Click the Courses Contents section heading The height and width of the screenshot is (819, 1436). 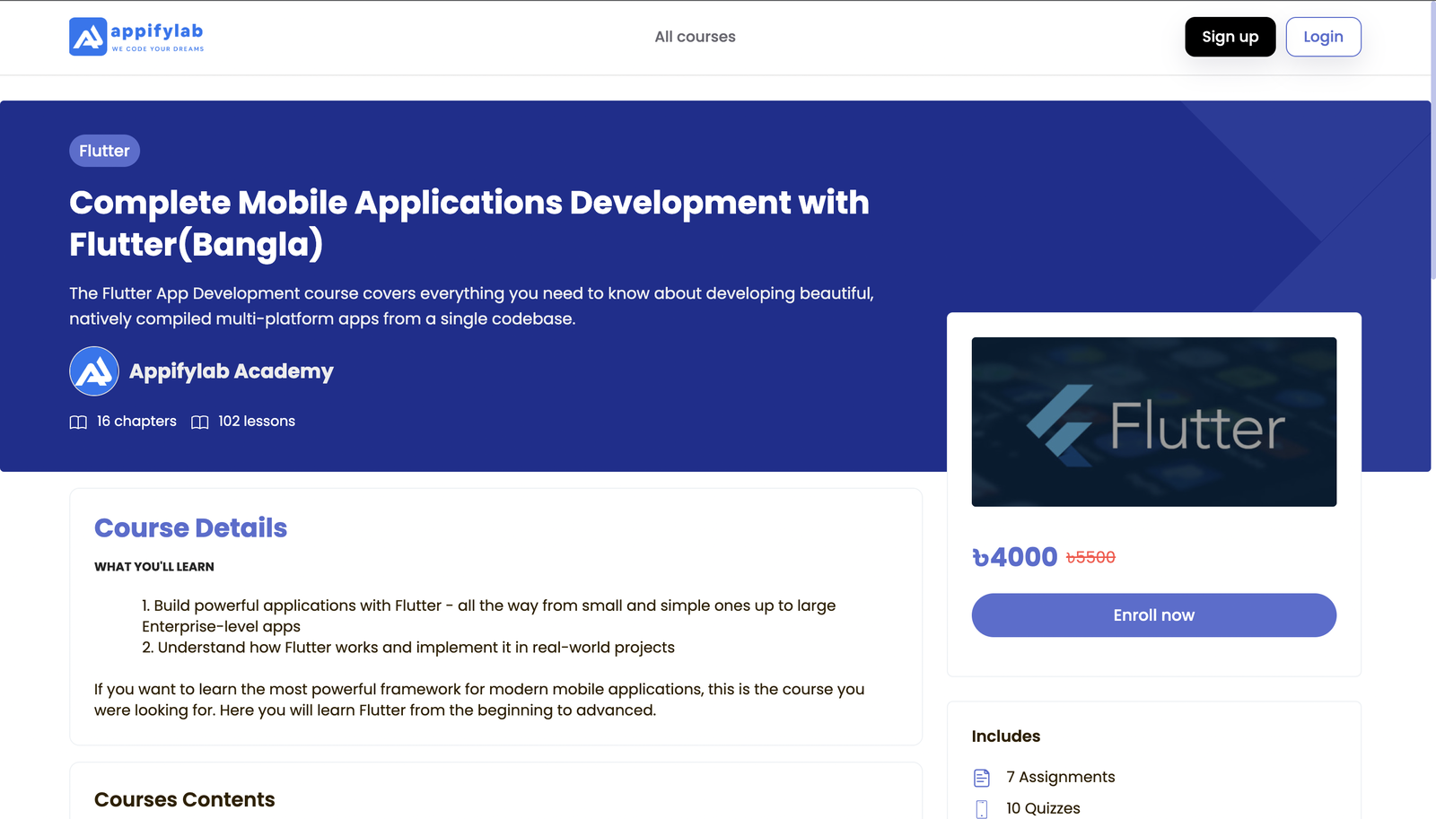click(184, 799)
